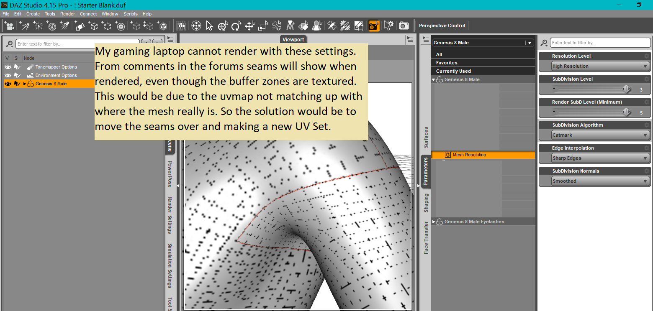The width and height of the screenshot is (653, 311).
Task: Toggle selectability of Genesis 8 Male
Action: pos(17,84)
